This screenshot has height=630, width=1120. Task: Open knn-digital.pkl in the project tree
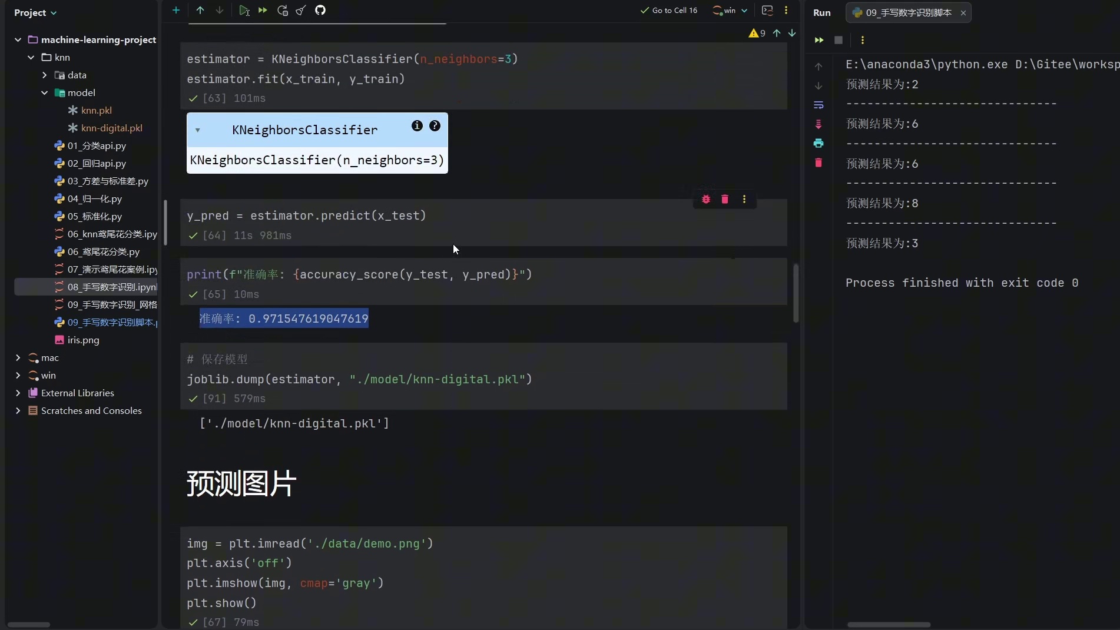(111, 128)
